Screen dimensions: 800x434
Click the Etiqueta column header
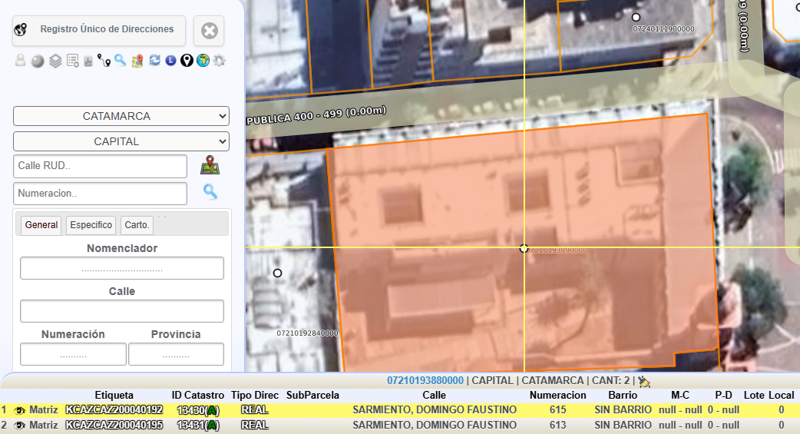click(114, 395)
